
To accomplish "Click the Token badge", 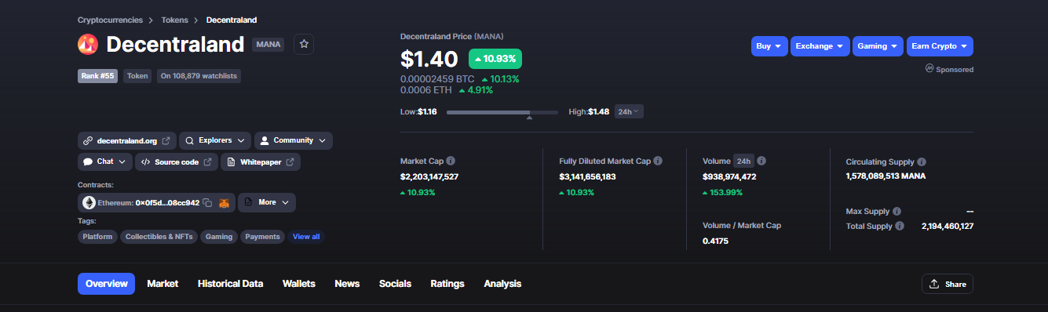I will [x=137, y=76].
